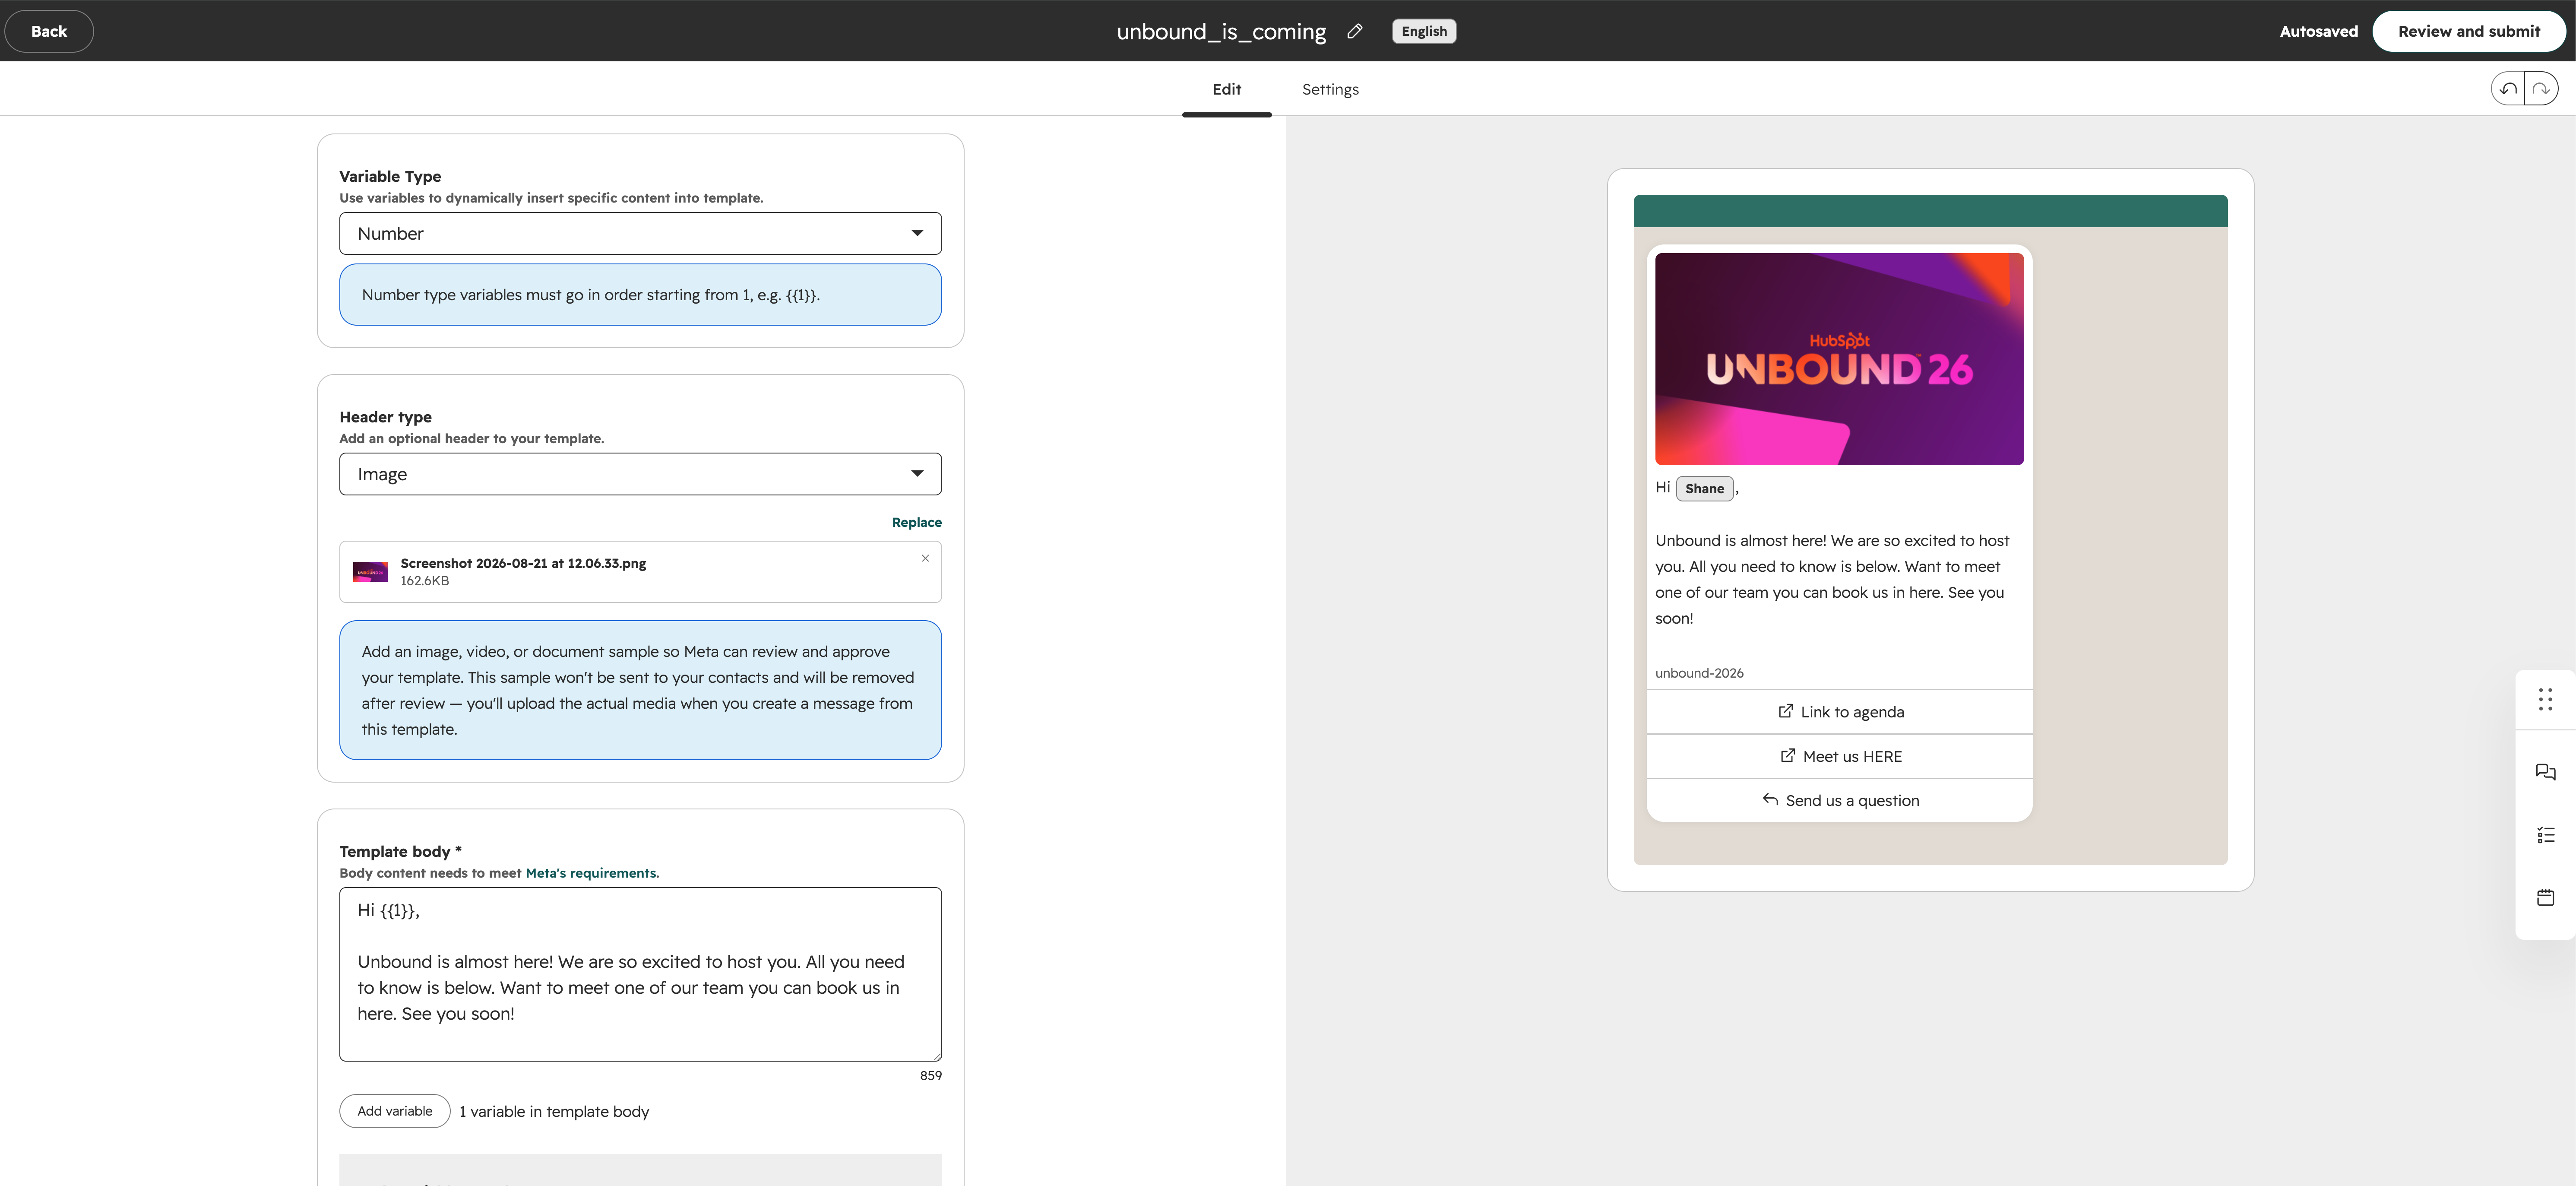Viewport: 2576px width, 1186px height.
Task: Click the pencil icon to rename template
Action: (x=1355, y=31)
